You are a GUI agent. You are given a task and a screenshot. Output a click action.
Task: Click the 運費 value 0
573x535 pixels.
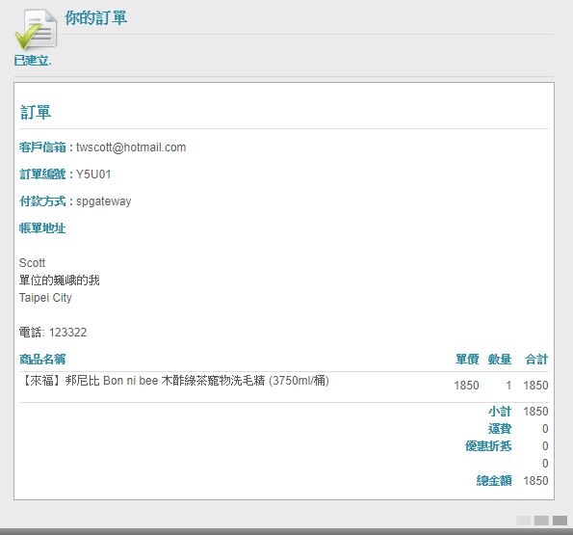tap(545, 429)
